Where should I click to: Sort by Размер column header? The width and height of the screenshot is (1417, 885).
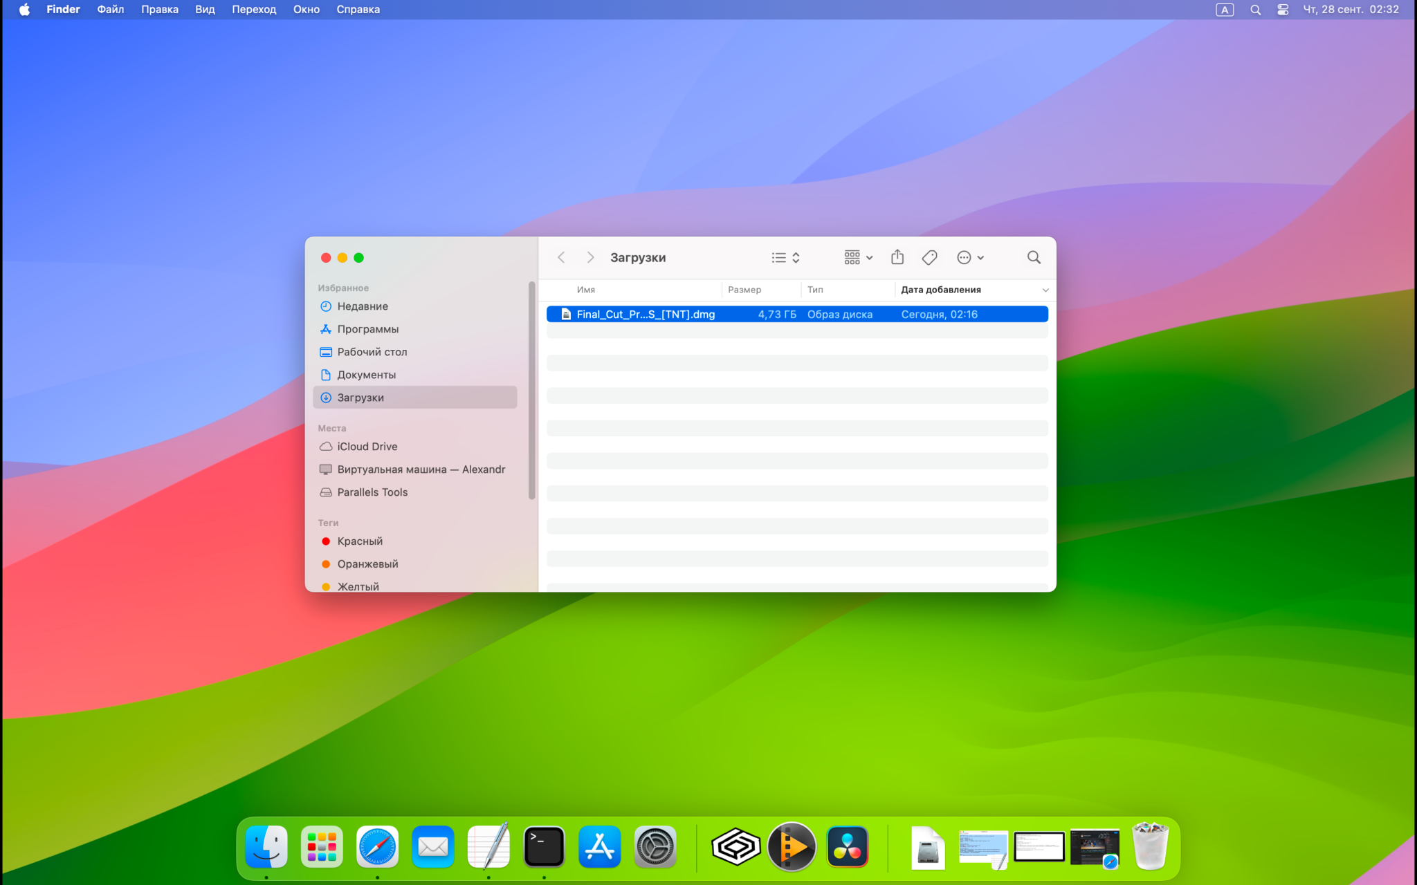744,290
